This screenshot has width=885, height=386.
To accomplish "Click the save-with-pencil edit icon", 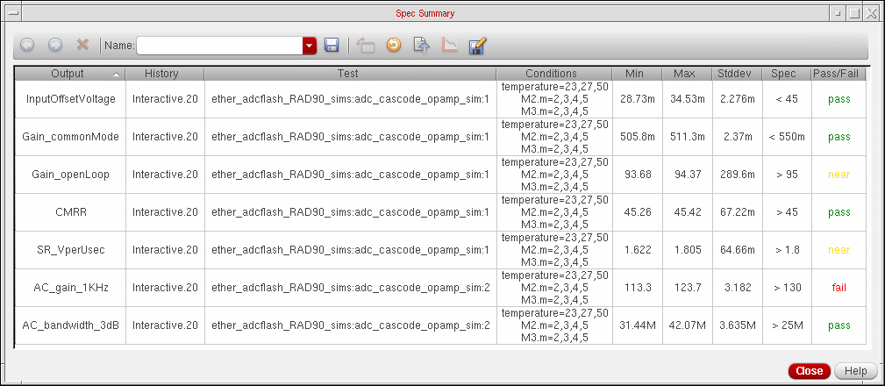I will point(477,45).
